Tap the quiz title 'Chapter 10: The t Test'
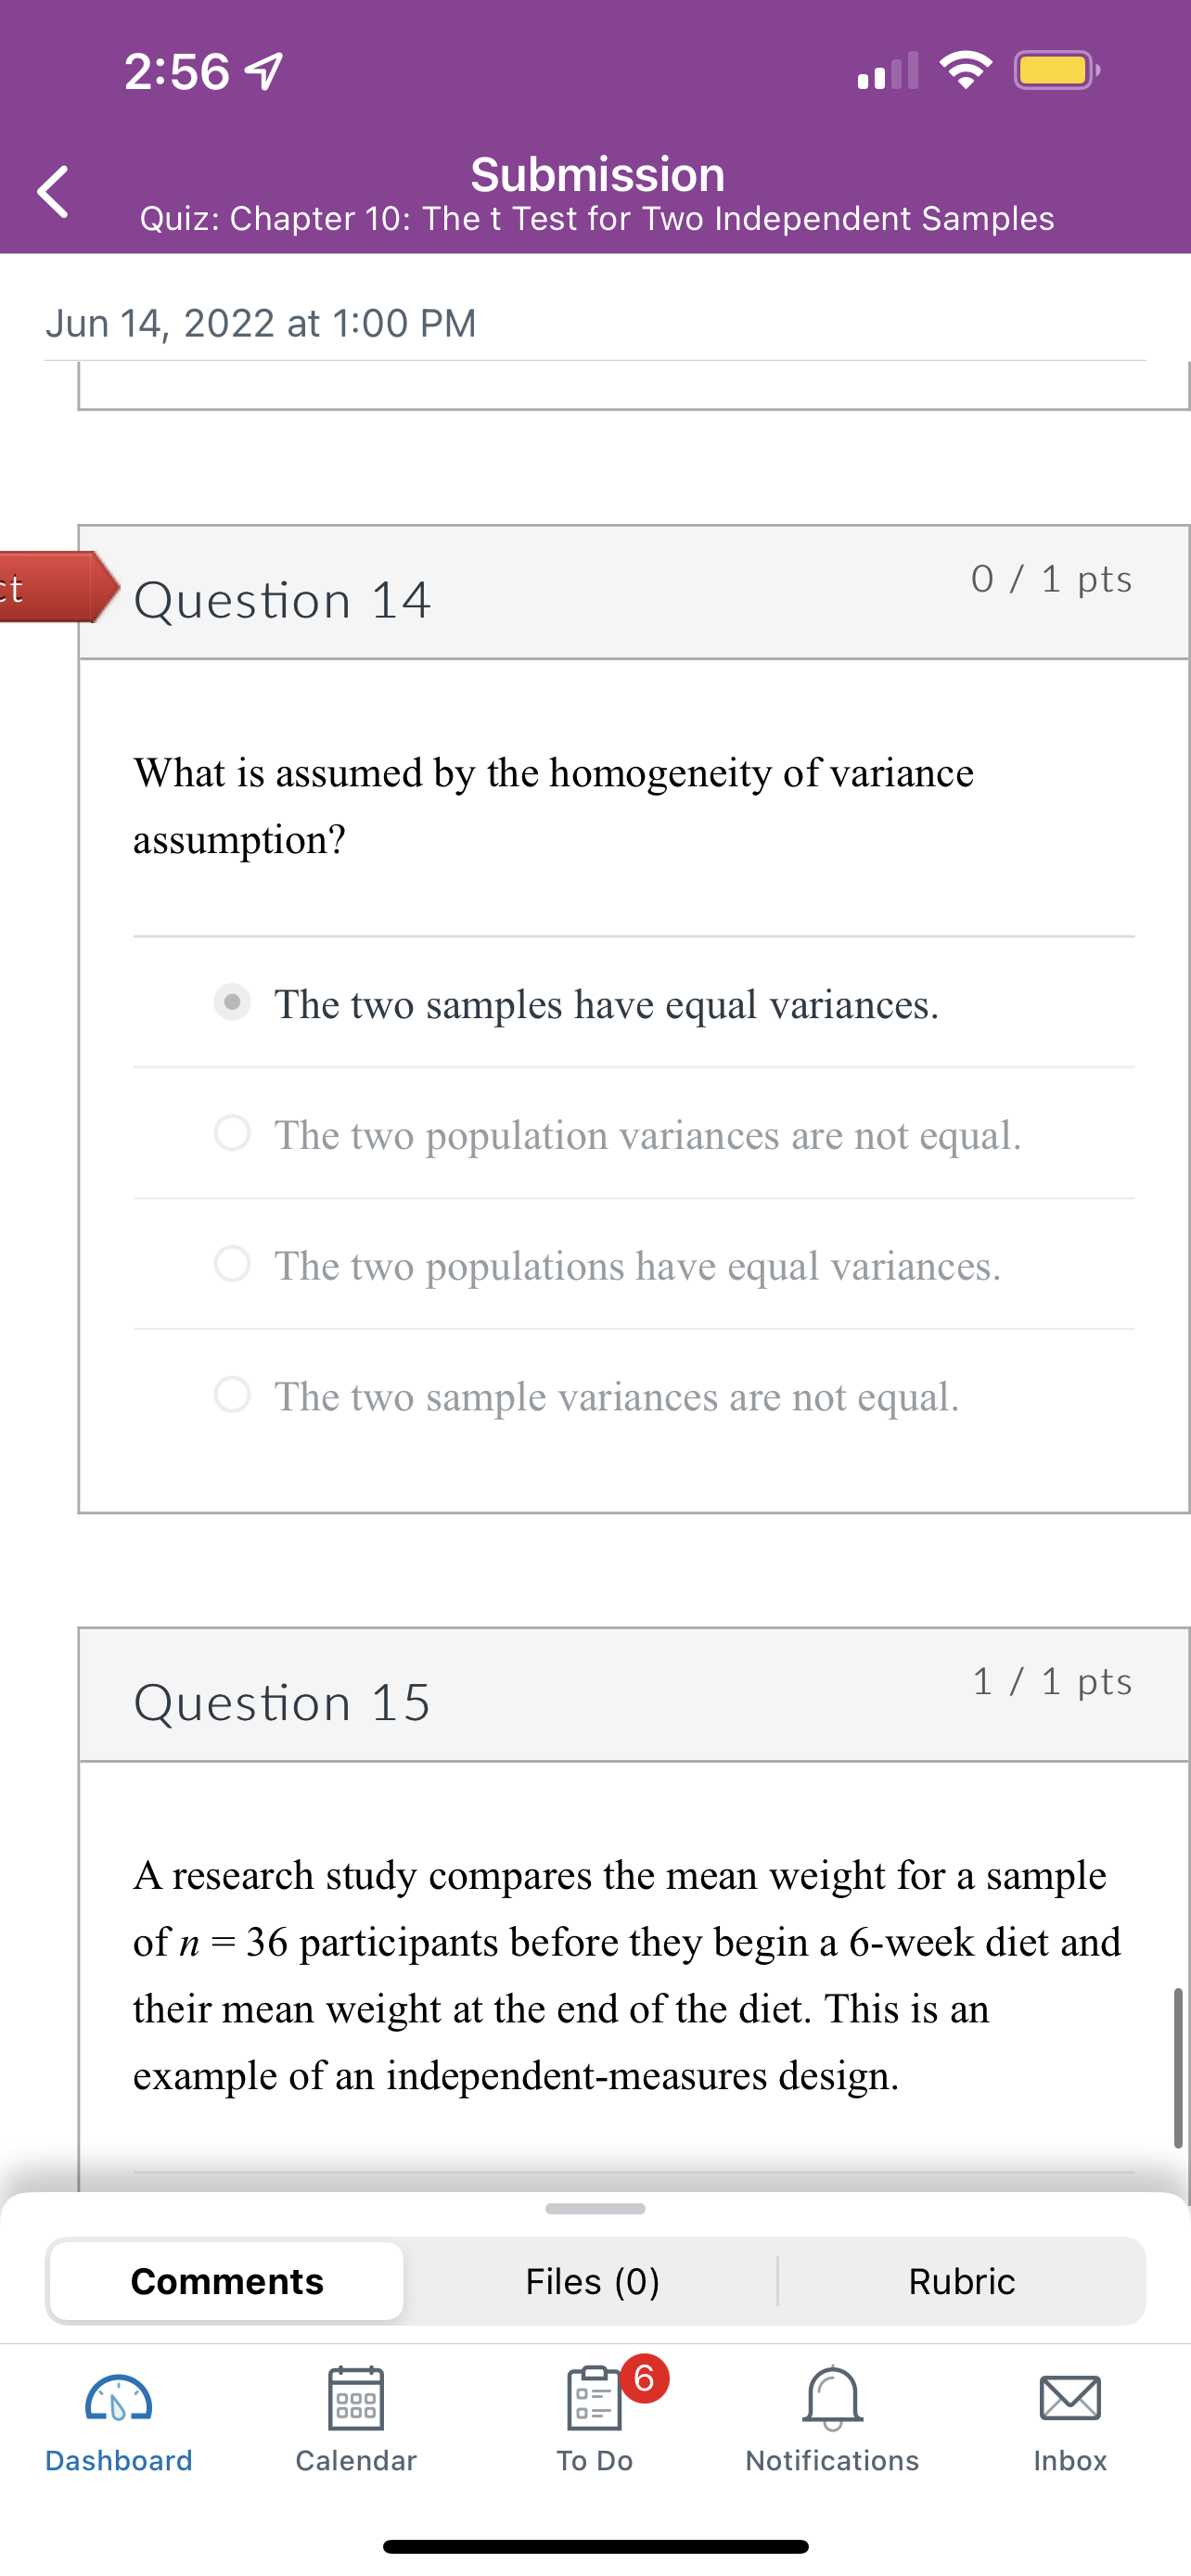This screenshot has height=2576, width=1191. click(x=596, y=219)
